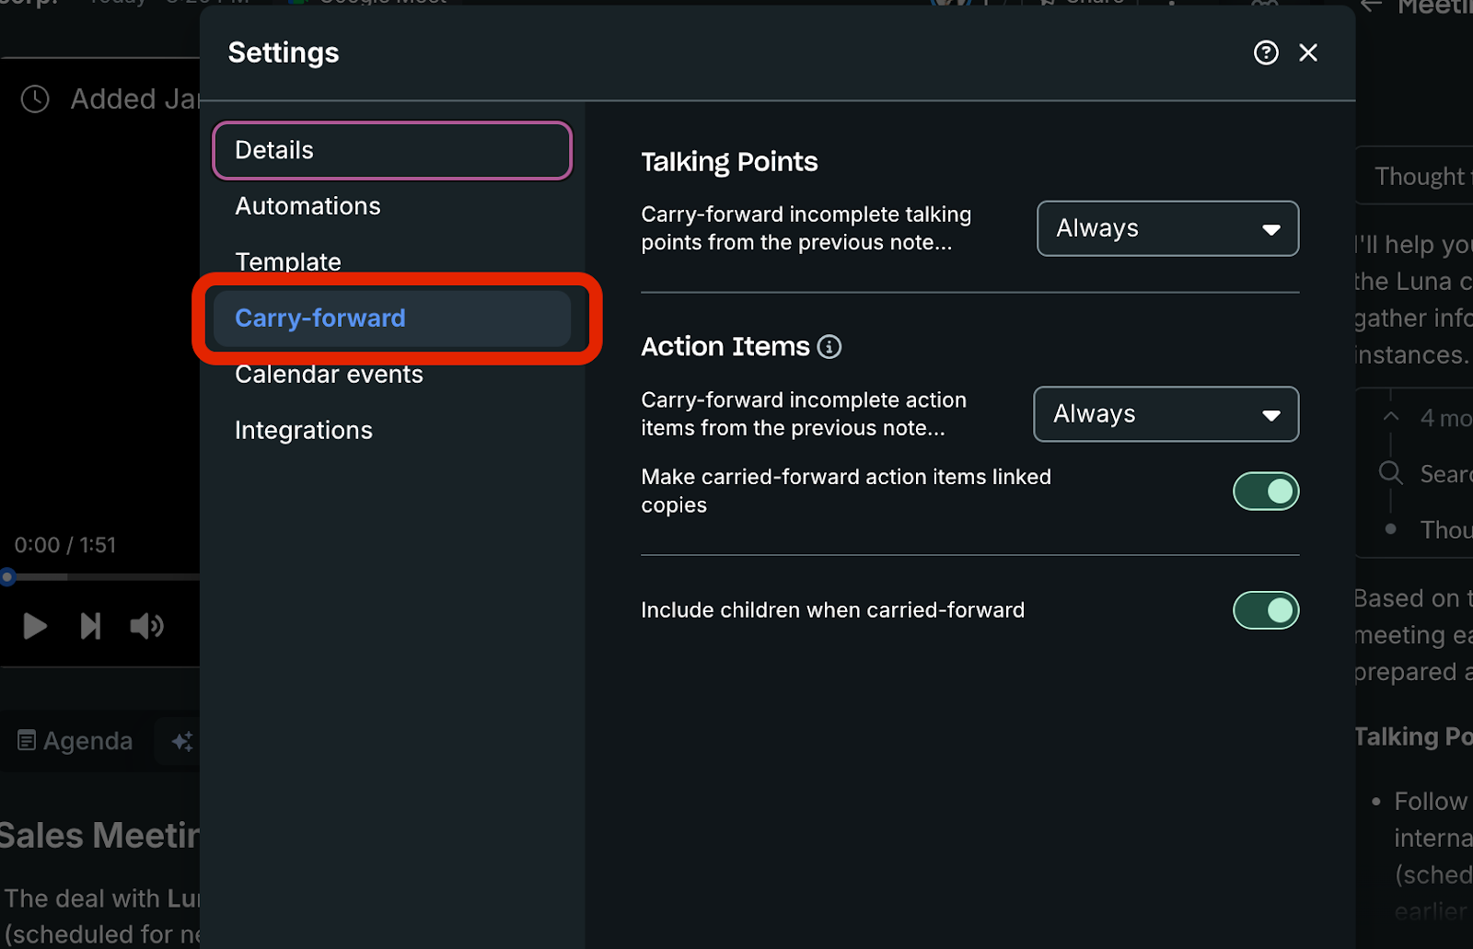Disable Include children when carried-forward
The height and width of the screenshot is (949, 1473).
click(1266, 610)
